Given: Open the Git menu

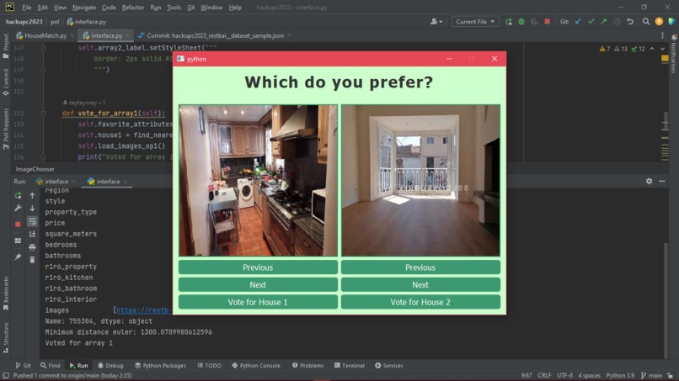Looking at the screenshot, I should click(x=190, y=8).
